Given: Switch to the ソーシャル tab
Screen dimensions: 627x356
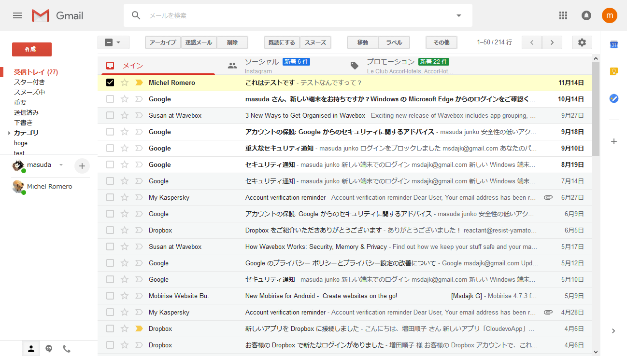Looking at the screenshot, I should 281,66.
